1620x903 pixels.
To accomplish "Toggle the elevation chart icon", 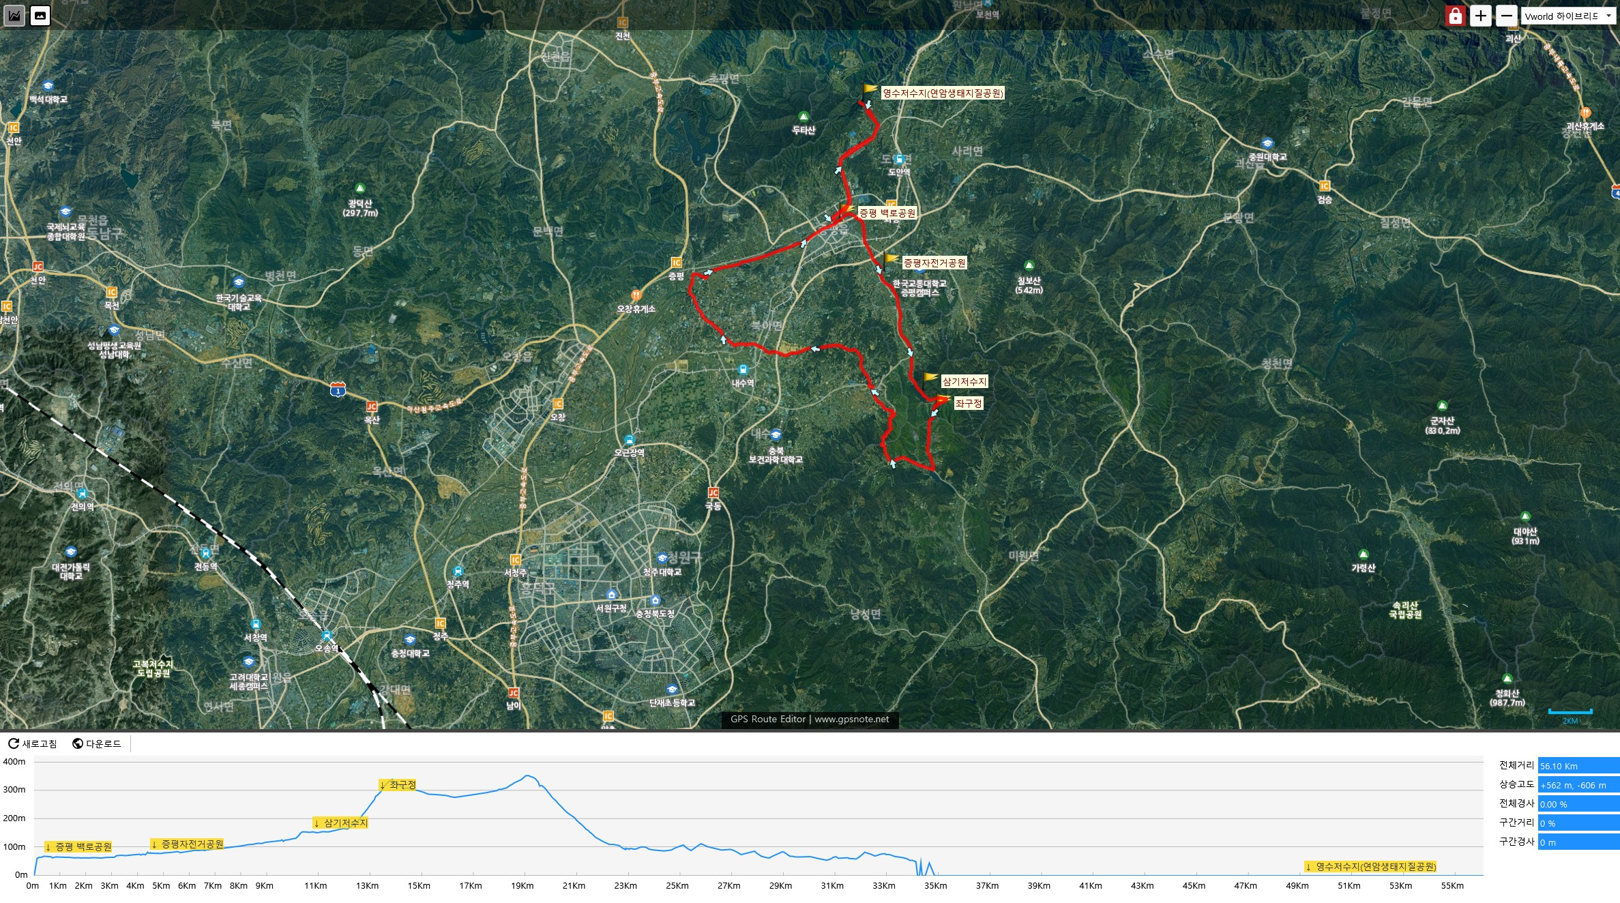I will pyautogui.click(x=14, y=15).
